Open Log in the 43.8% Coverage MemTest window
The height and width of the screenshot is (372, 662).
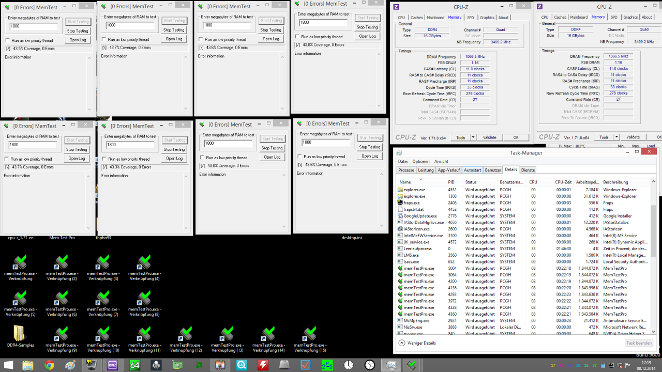coord(368,36)
